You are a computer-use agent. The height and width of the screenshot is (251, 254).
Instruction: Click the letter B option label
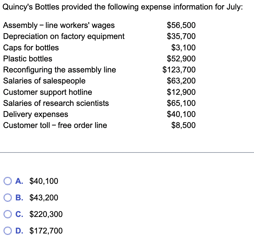(19, 198)
